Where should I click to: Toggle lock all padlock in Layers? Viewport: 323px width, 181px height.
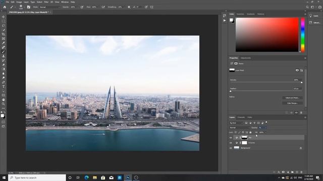point(250,132)
